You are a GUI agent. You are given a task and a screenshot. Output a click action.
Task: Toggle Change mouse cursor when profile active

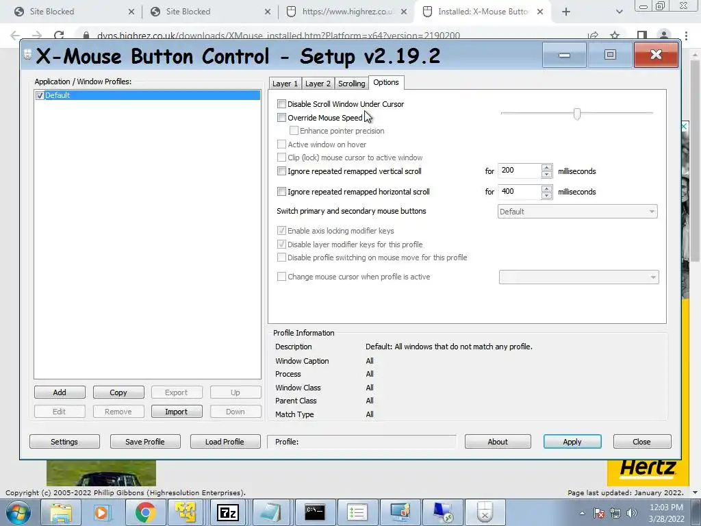tap(281, 277)
